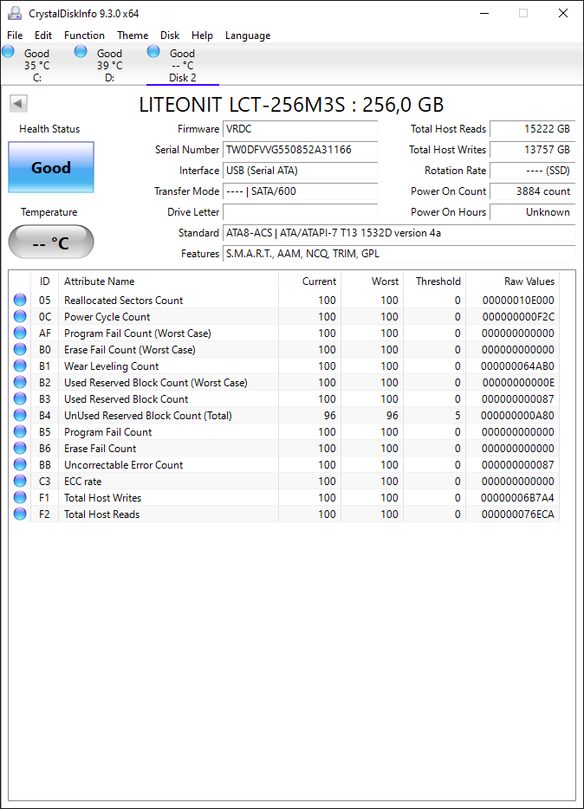The height and width of the screenshot is (809, 584).
Task: Switch to the D: drive tab
Action: point(109,65)
